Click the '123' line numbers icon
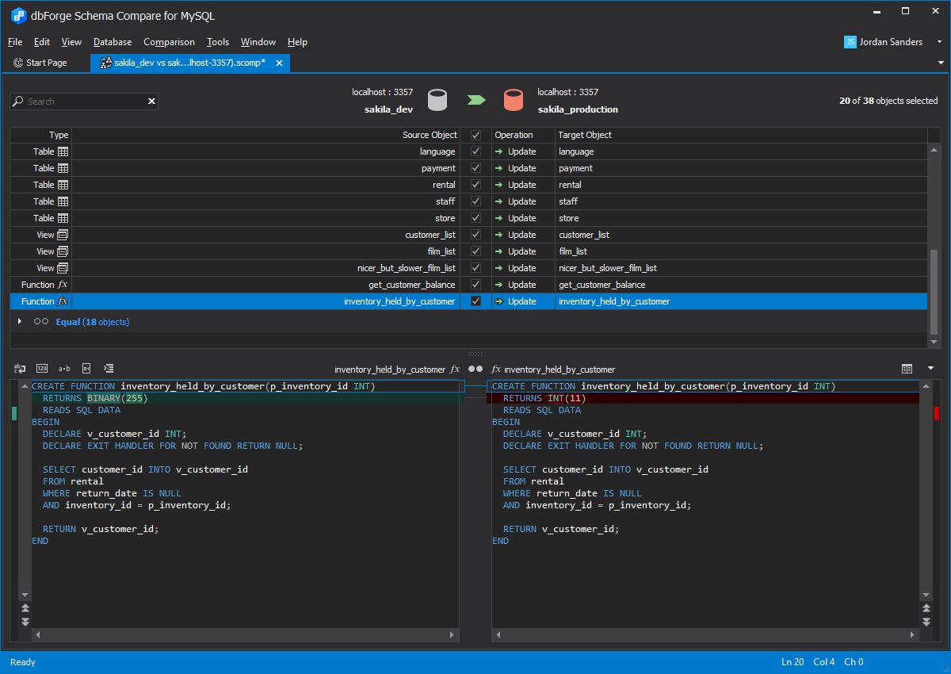951x674 pixels. click(x=42, y=368)
